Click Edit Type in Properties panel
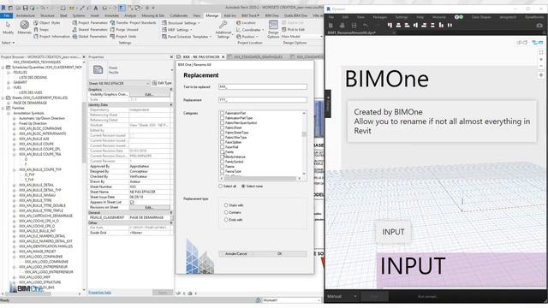The width and height of the screenshot is (548, 308). (x=162, y=83)
